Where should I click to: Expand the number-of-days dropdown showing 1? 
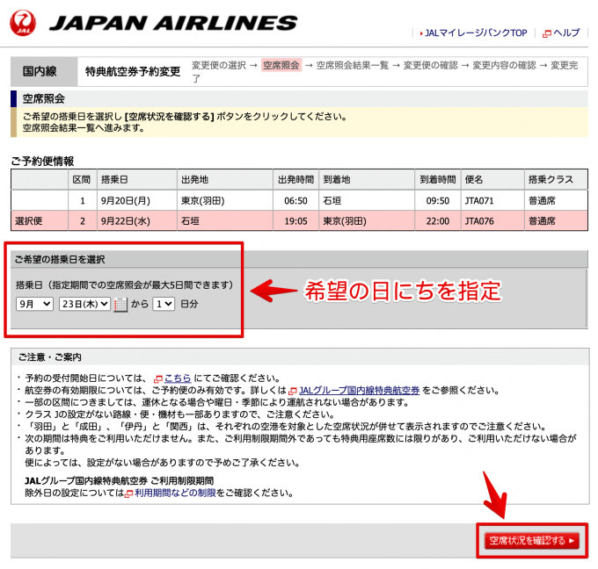[163, 304]
